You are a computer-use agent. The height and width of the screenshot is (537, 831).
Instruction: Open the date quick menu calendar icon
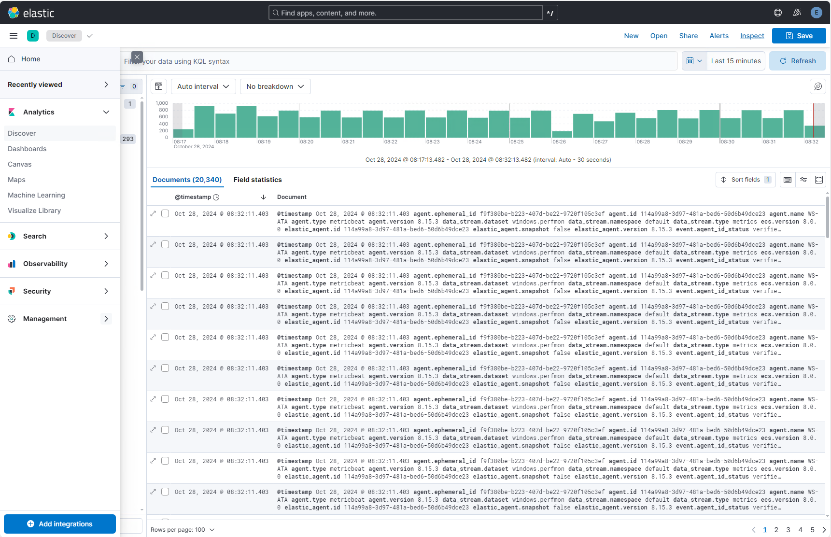tap(694, 61)
